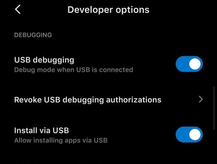Open the chevron beside Revoke USB debugging authorizations
The image size is (217, 164).
point(201,99)
